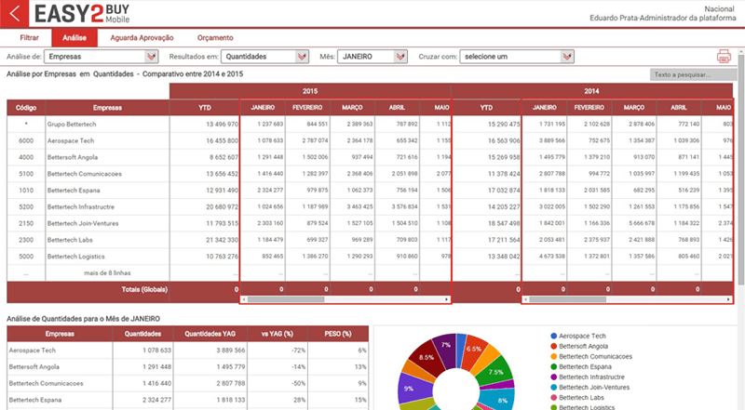This screenshot has width=745, height=410.
Task: Click left arrow of 2015 scrollbar
Action: click(x=244, y=299)
